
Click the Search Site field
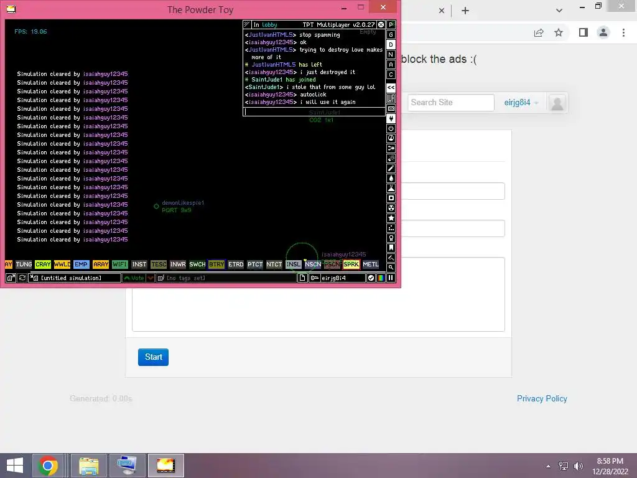(x=451, y=103)
